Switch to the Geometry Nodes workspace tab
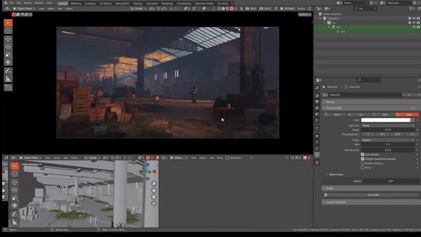Image resolution: width=421 pixels, height=237 pixels. [x=204, y=3]
